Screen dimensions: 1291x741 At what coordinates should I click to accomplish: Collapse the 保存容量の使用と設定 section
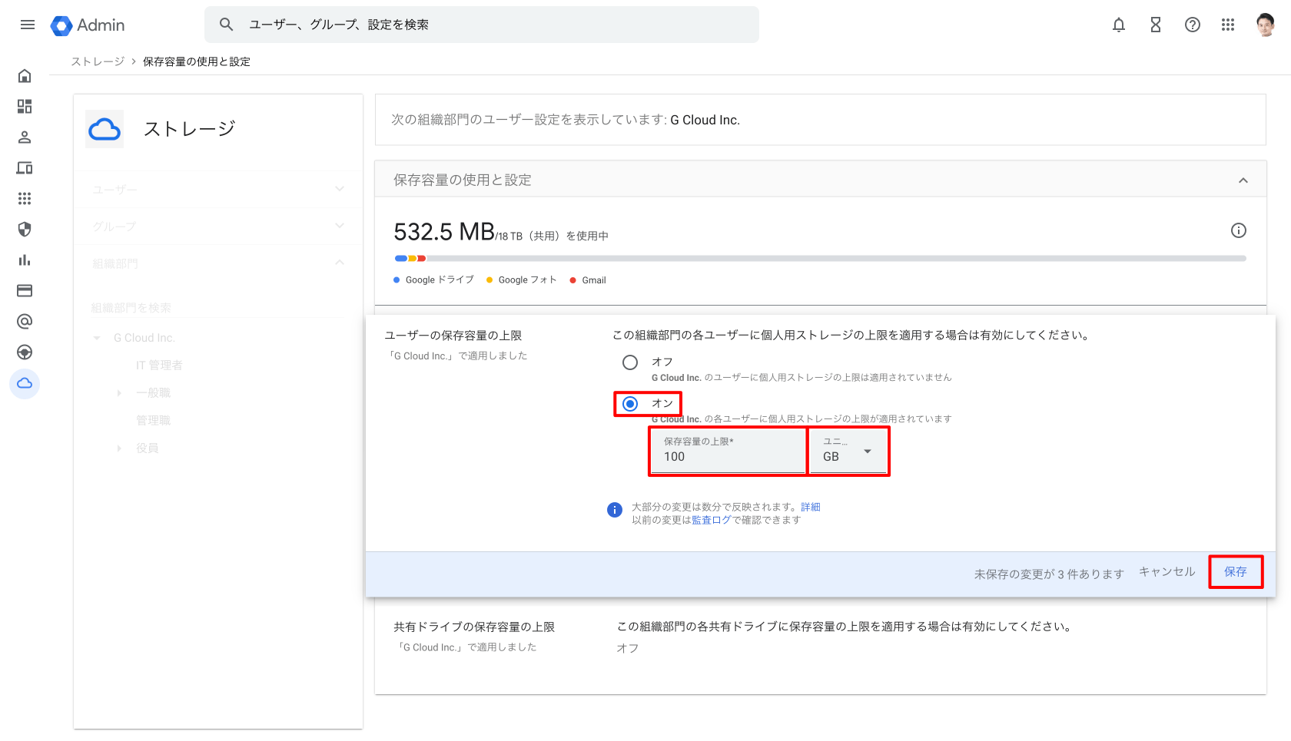[x=1243, y=180]
